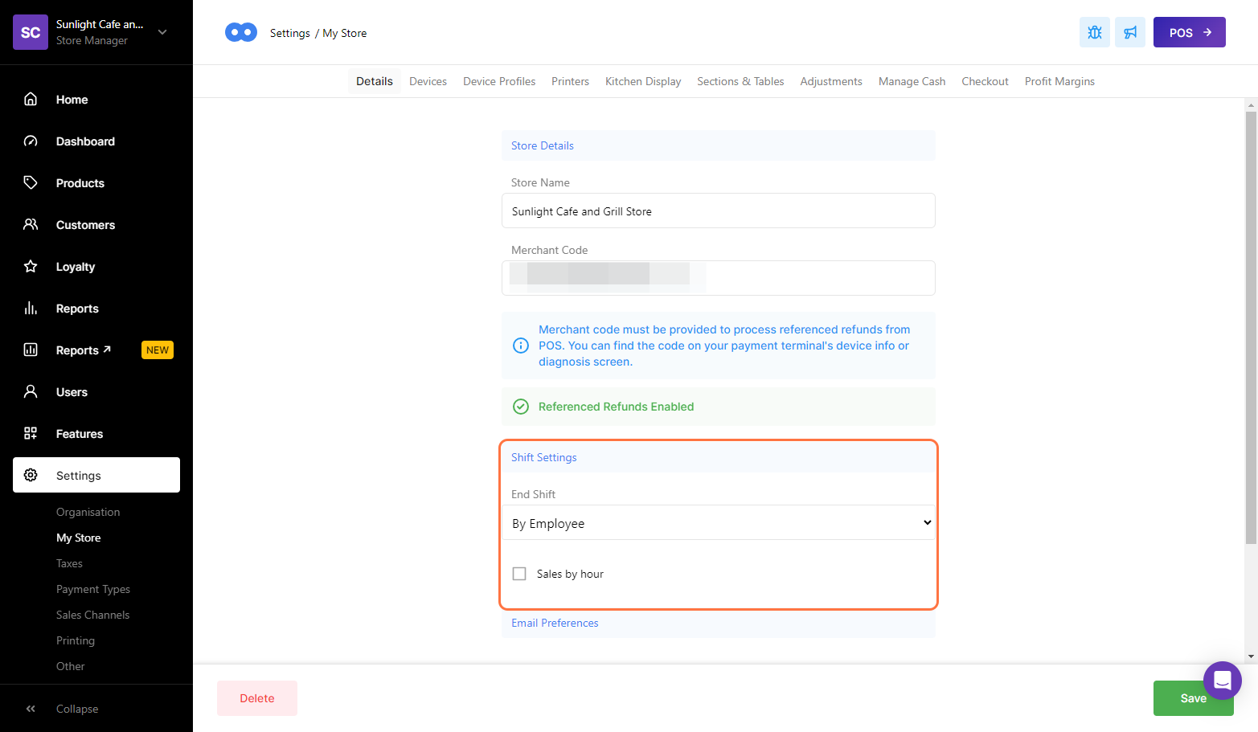Expand the Sunlight Cafe organisation switcher

(162, 32)
